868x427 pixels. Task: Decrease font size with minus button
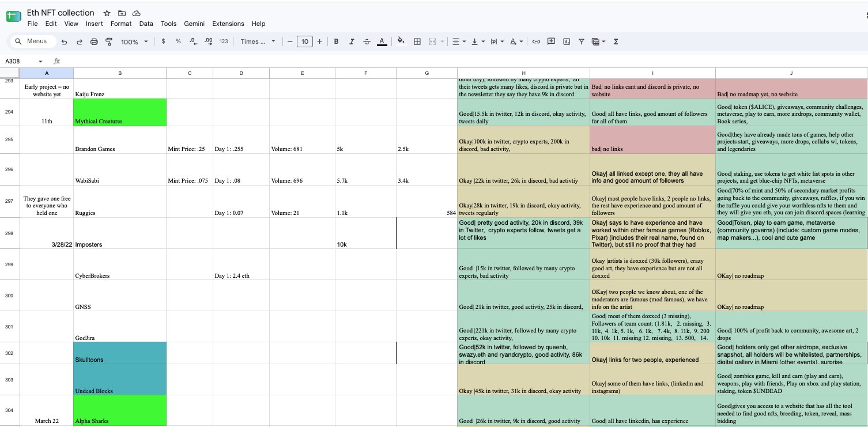[289, 41]
